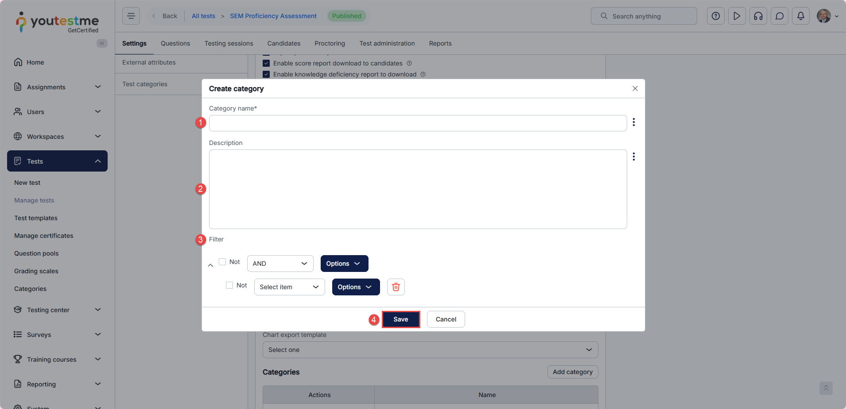Uncheck Enable score report download to candidates

tap(266, 63)
